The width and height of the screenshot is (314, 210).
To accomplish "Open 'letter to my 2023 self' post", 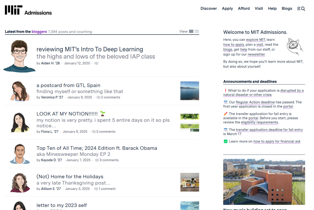I will pos(61,205).
